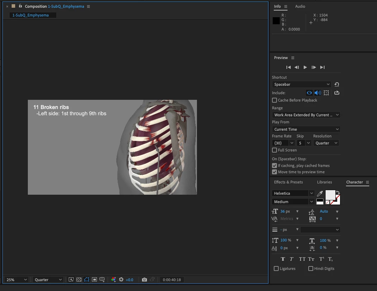Apply Faux Bold text style
This screenshot has width=377, height=291.
click(x=283, y=259)
